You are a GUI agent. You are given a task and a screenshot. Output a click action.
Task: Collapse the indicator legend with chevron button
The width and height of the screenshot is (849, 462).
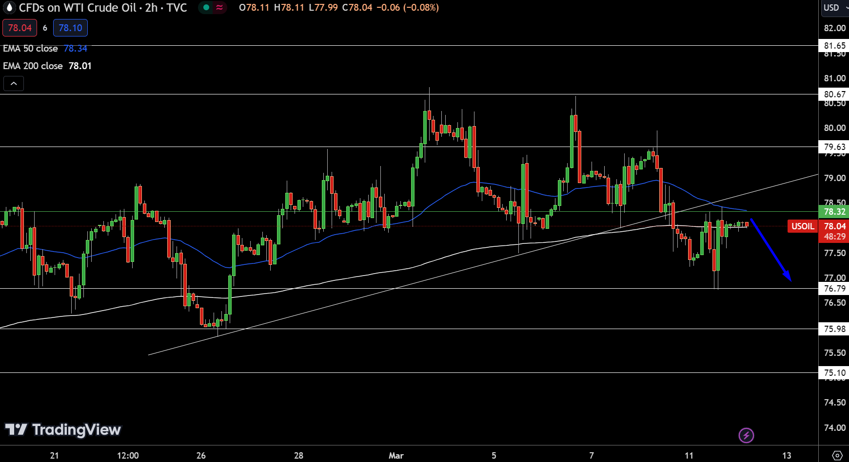14,84
